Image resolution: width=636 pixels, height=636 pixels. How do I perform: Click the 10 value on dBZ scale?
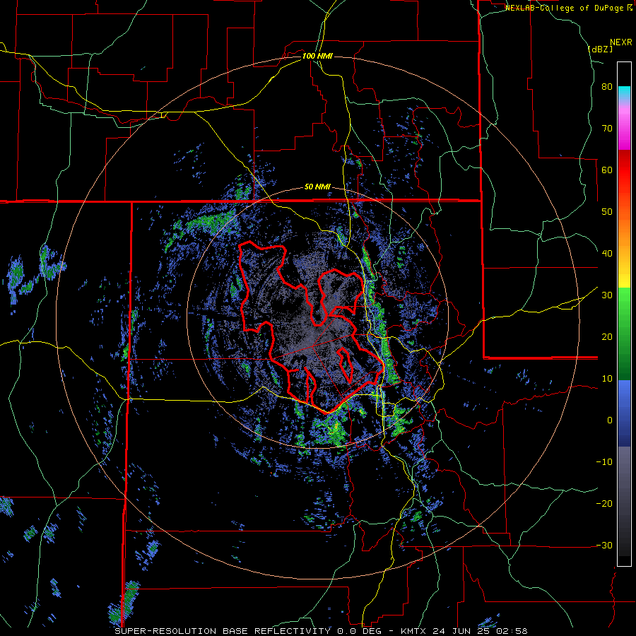pos(607,379)
